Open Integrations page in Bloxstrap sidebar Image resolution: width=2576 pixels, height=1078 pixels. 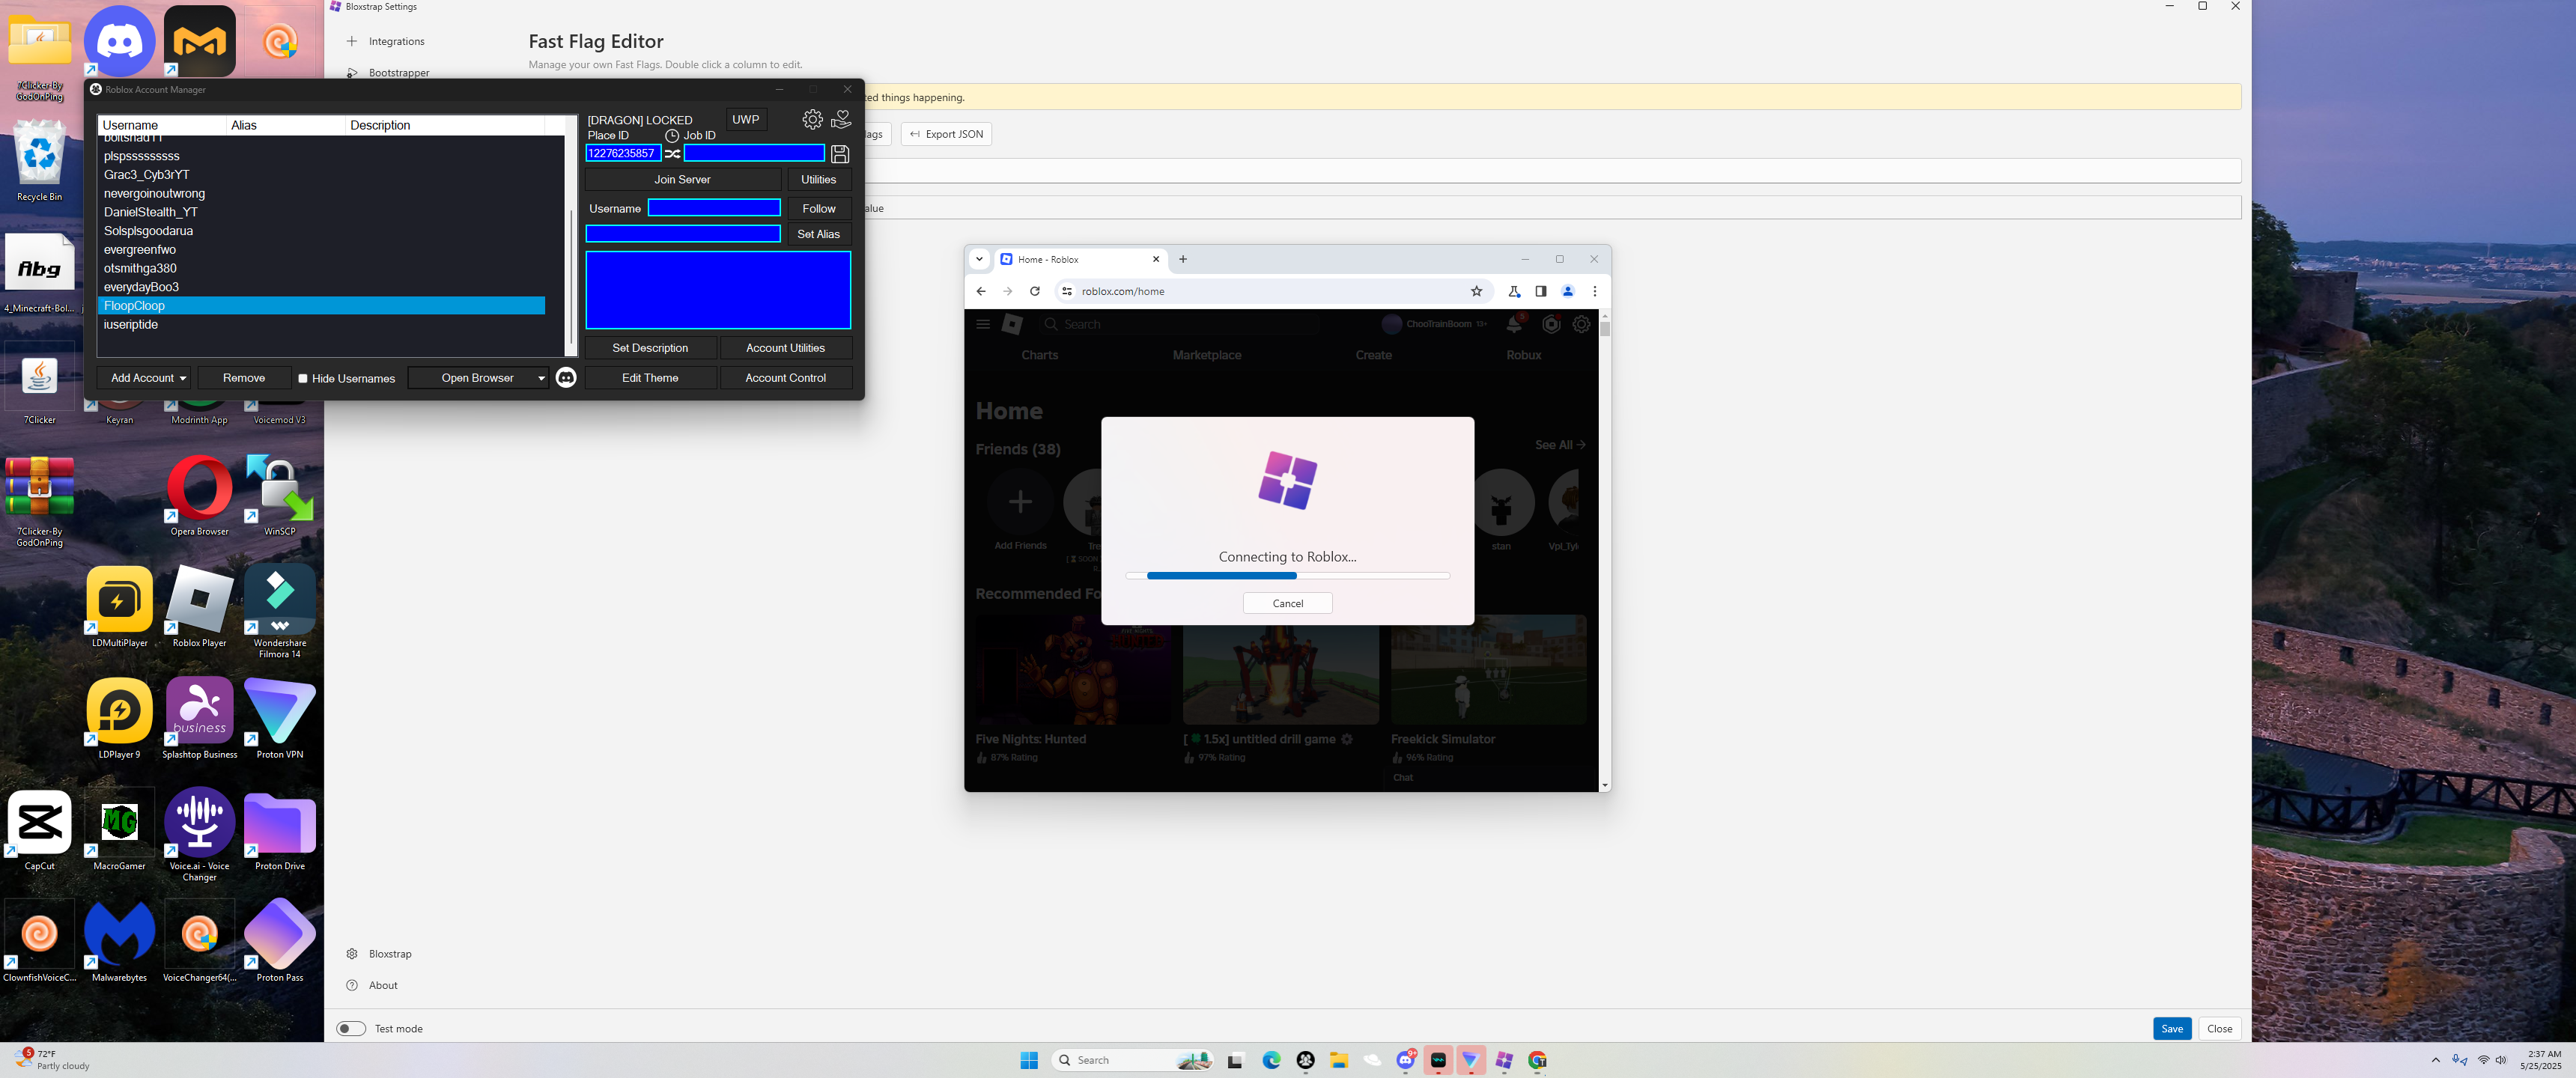[396, 42]
